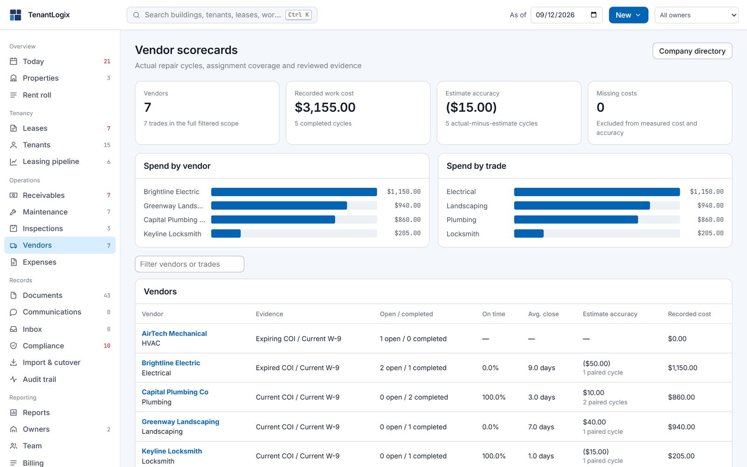
Task: Click the On time column header
Action: click(x=493, y=314)
